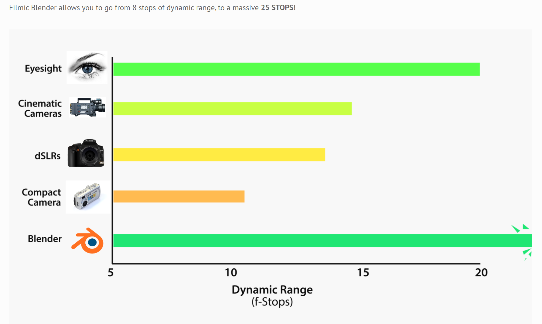Click the silver compact camera image
The width and height of the screenshot is (542, 324).
(x=88, y=197)
